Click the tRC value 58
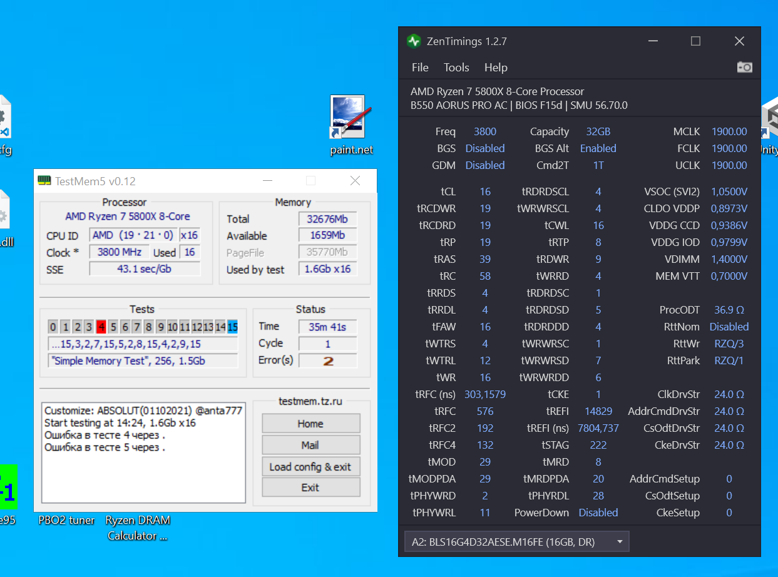 coord(484,276)
